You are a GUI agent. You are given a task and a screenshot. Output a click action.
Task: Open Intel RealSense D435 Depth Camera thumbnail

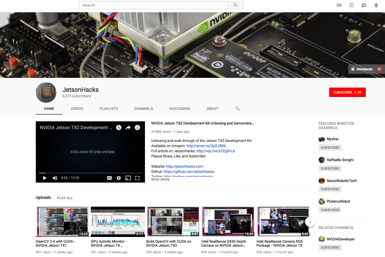[x=228, y=222]
